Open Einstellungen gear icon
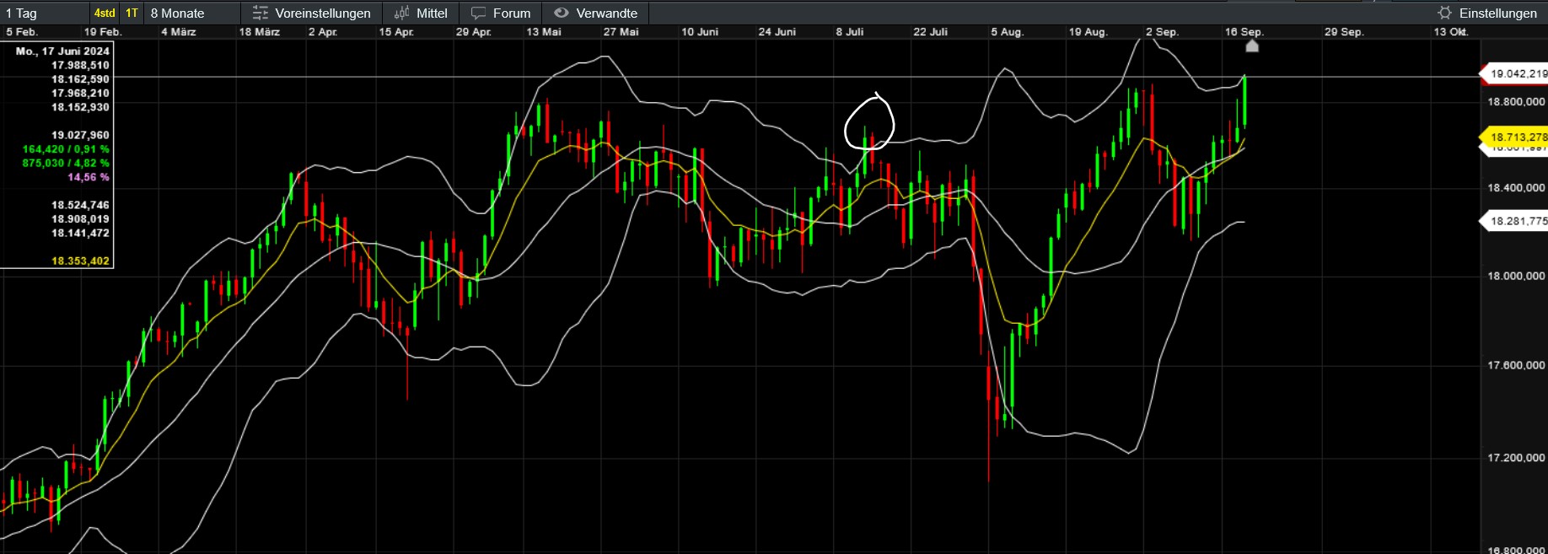Viewport: 1548px width, 554px height. (1445, 13)
